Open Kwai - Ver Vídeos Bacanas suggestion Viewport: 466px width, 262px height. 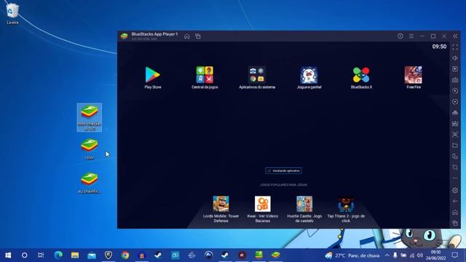[263, 209]
